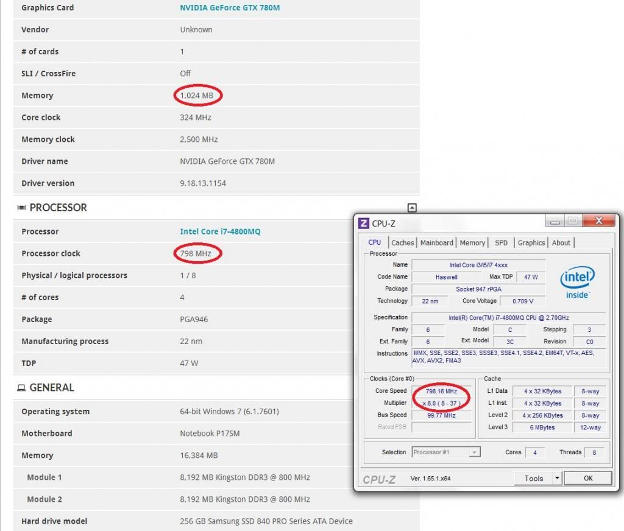Viewport: 624px width, 531px height.
Task: Minimize the CPU-Z window
Action: (x=555, y=221)
